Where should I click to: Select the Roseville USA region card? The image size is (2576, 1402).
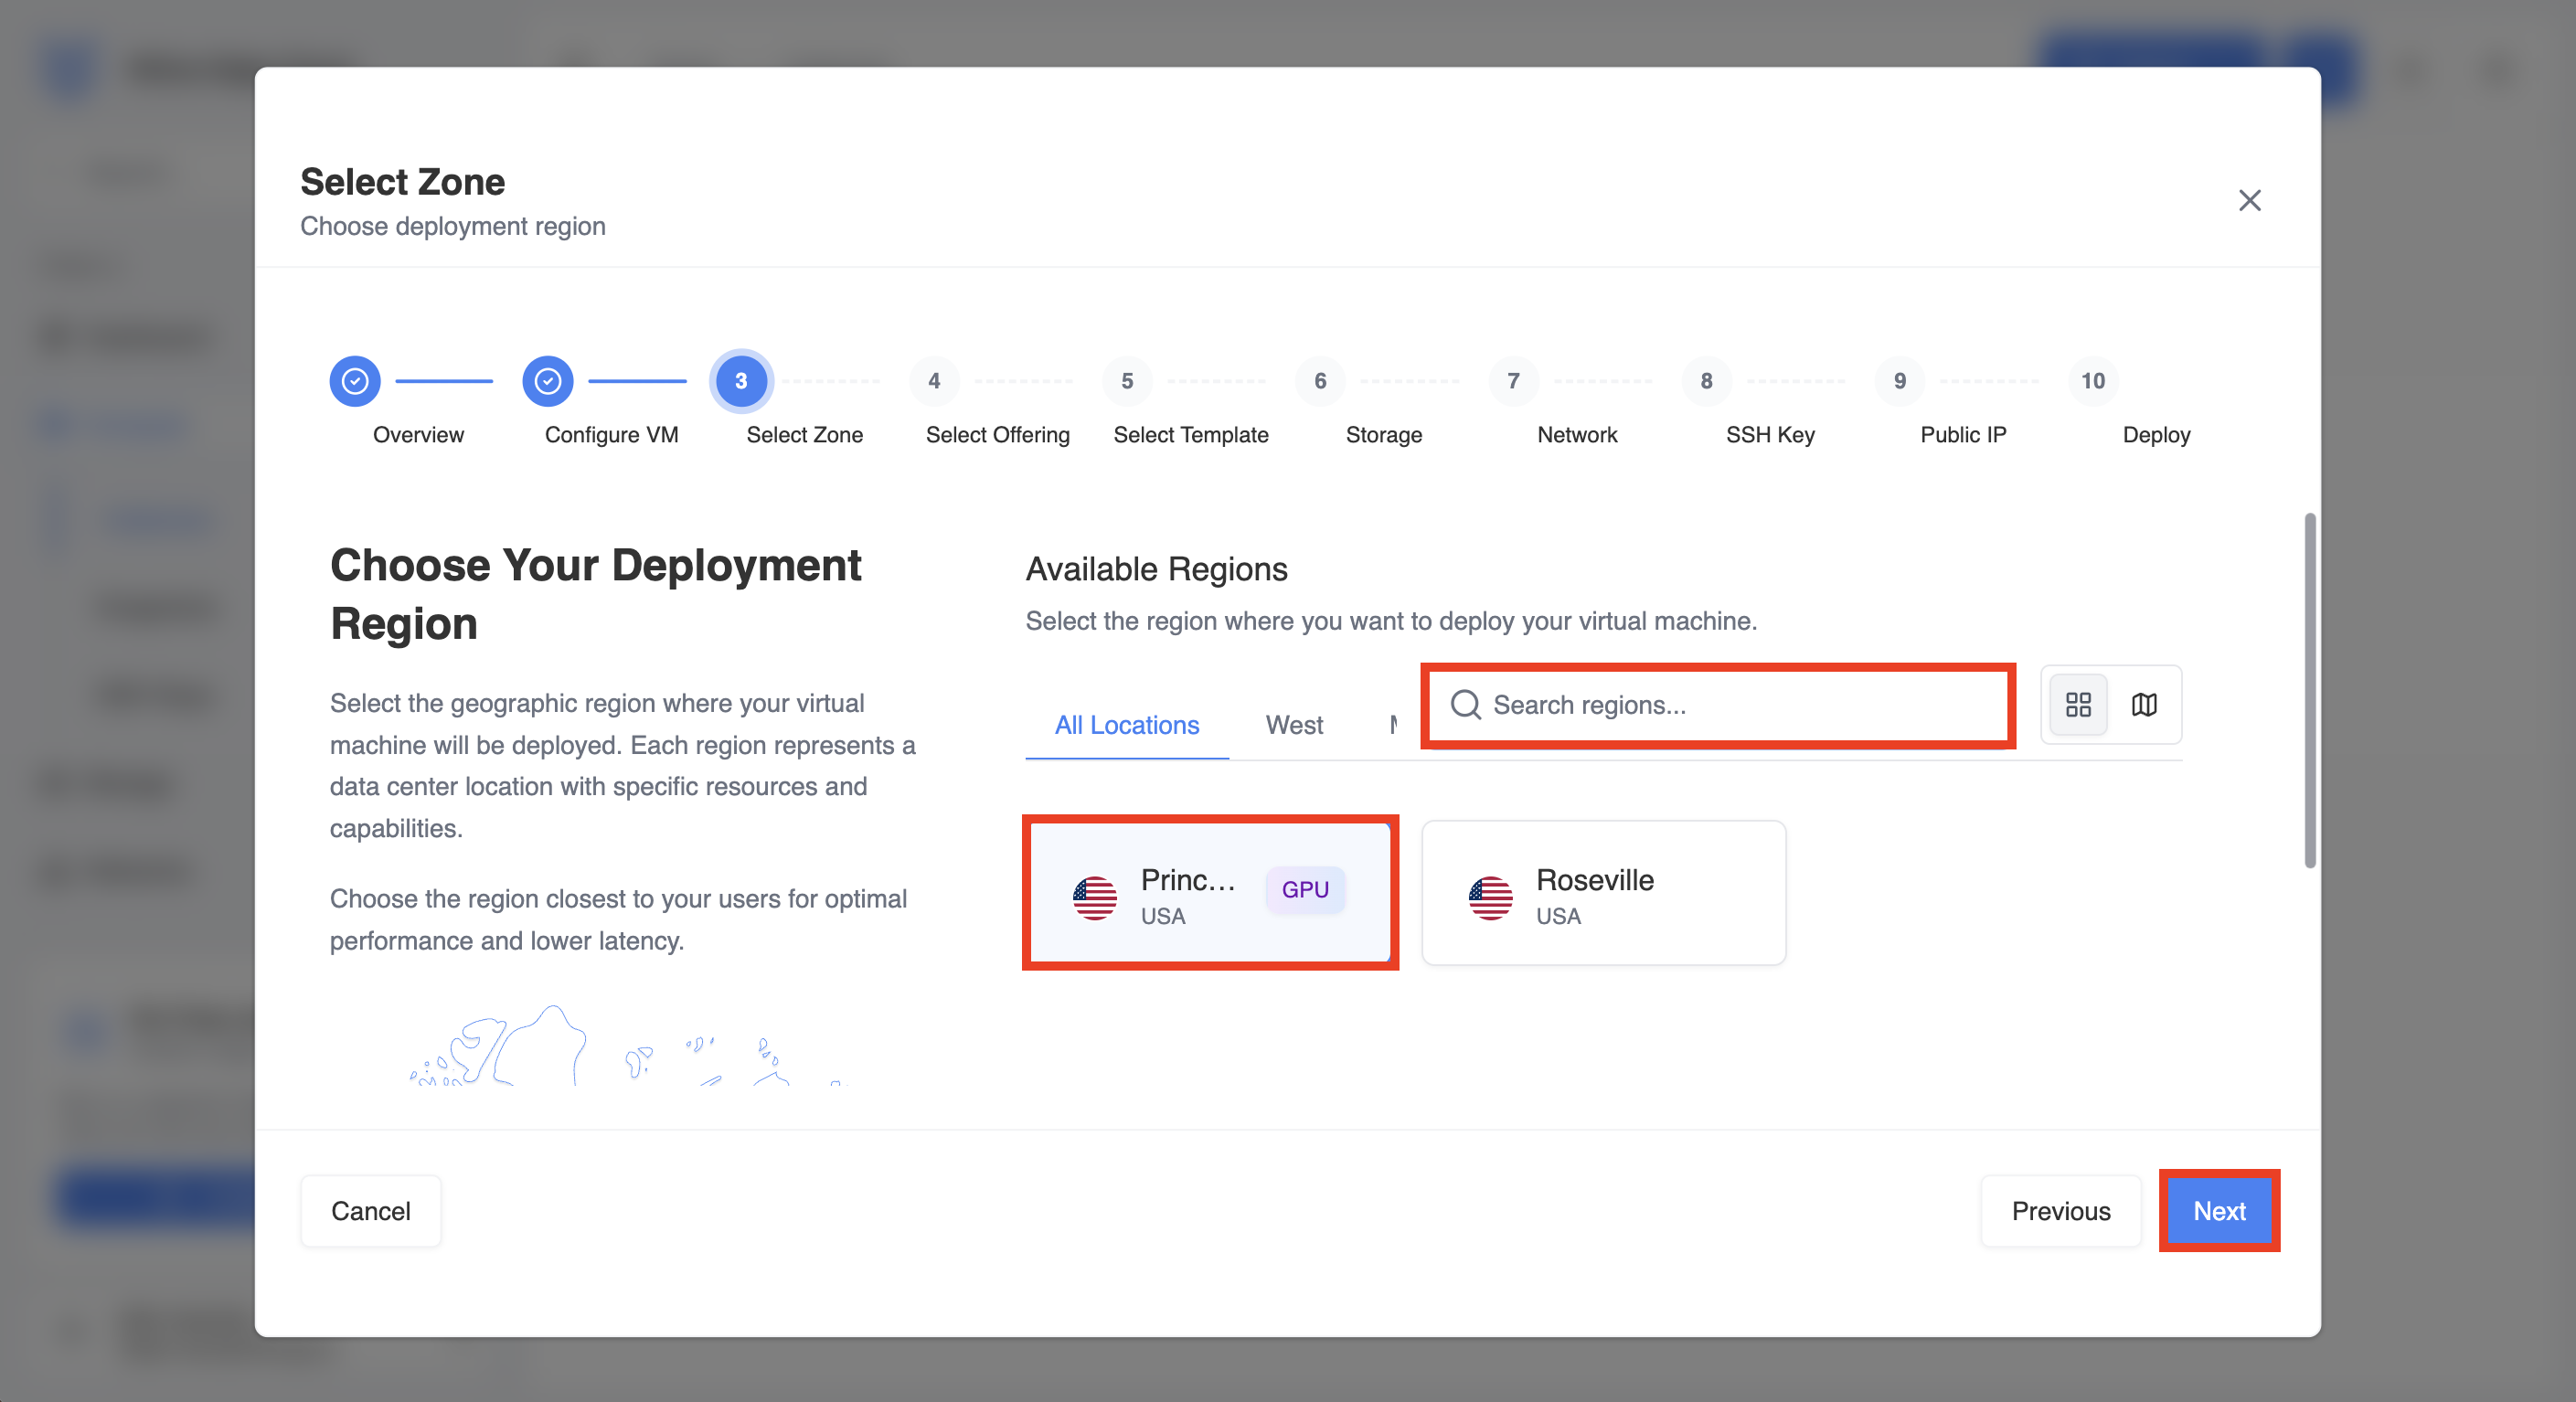[x=1603, y=893]
